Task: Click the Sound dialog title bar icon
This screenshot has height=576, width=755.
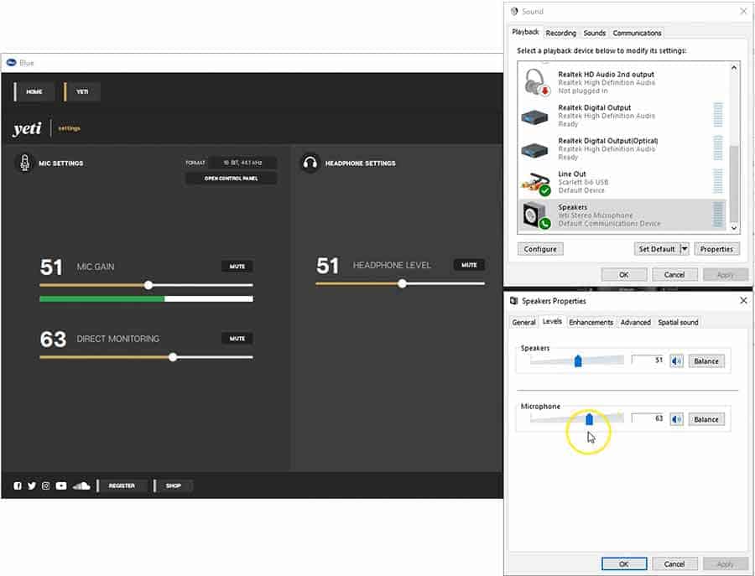Action: [513, 11]
